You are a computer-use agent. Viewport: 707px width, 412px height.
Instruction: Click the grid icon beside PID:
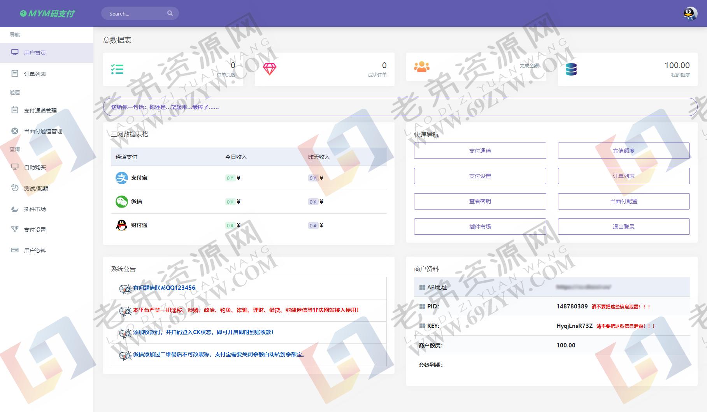(x=422, y=306)
